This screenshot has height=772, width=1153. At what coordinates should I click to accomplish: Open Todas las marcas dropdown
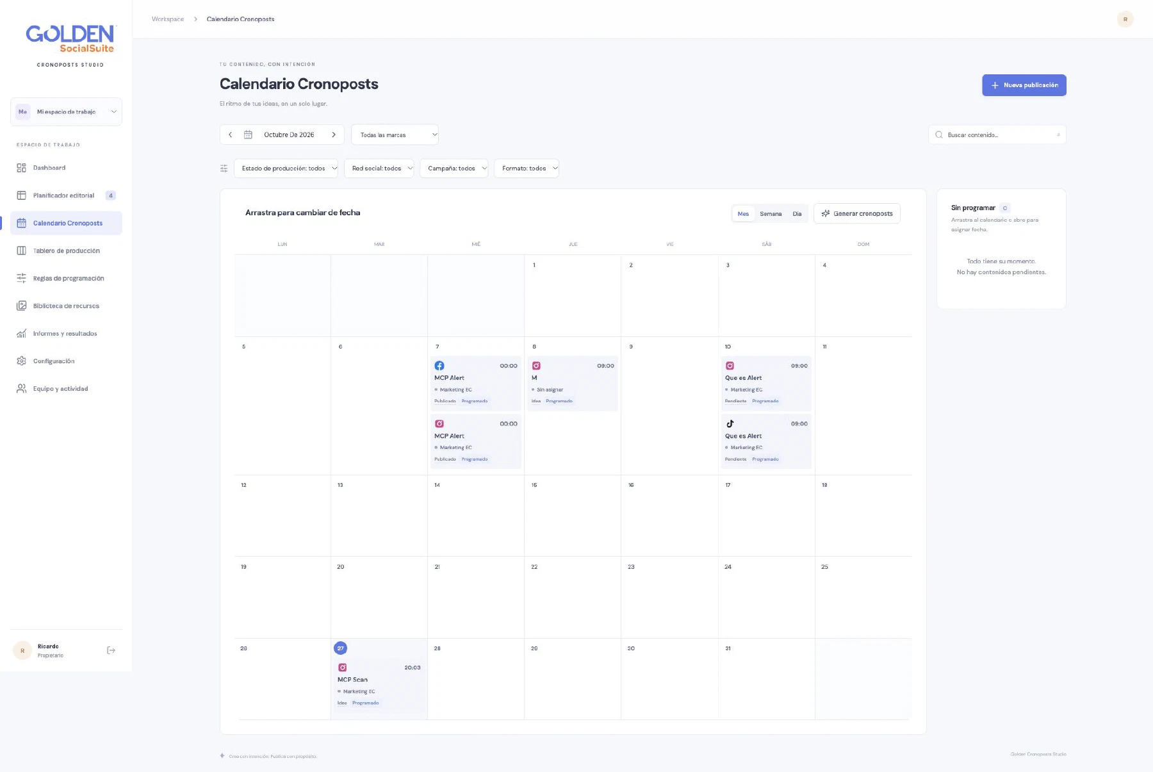tap(395, 135)
